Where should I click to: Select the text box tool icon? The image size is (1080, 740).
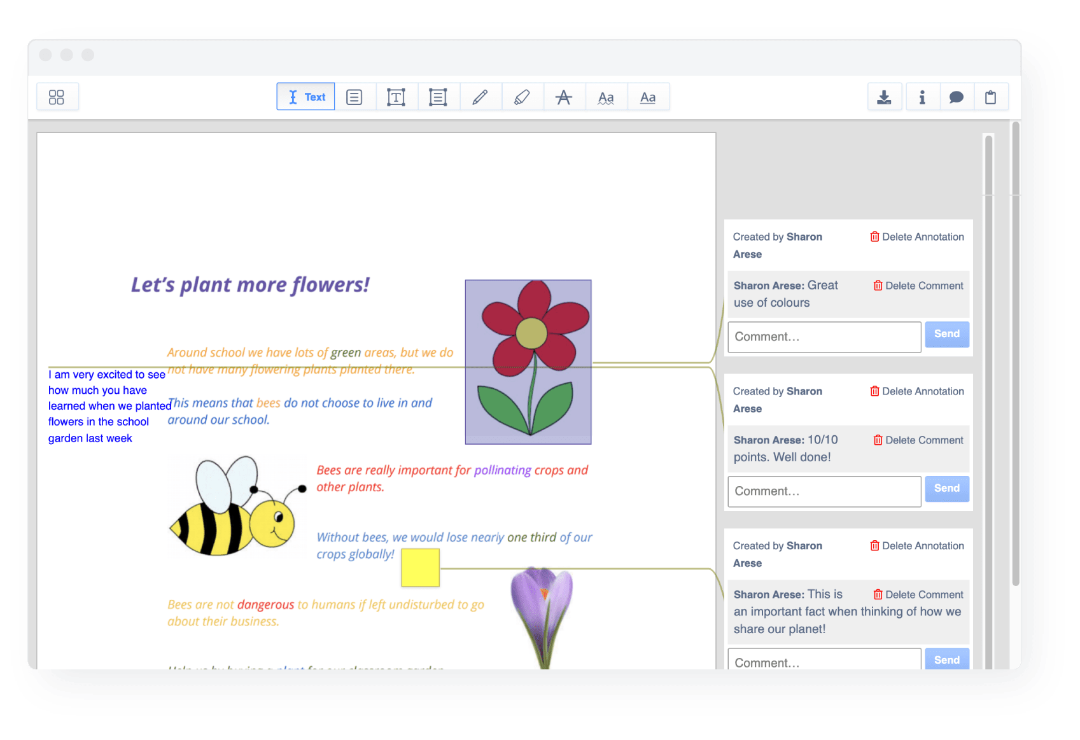tap(396, 97)
